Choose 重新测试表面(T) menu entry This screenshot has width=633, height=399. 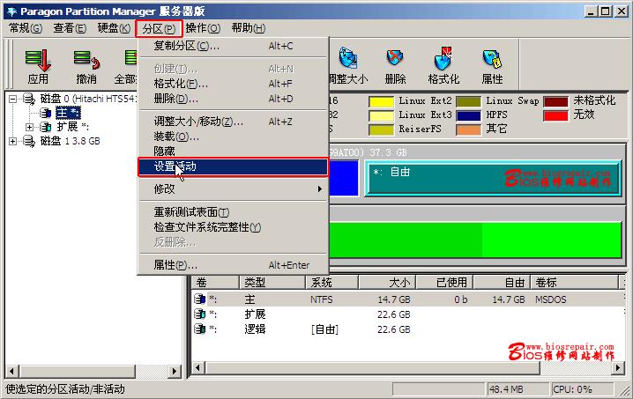pyautogui.click(x=234, y=211)
